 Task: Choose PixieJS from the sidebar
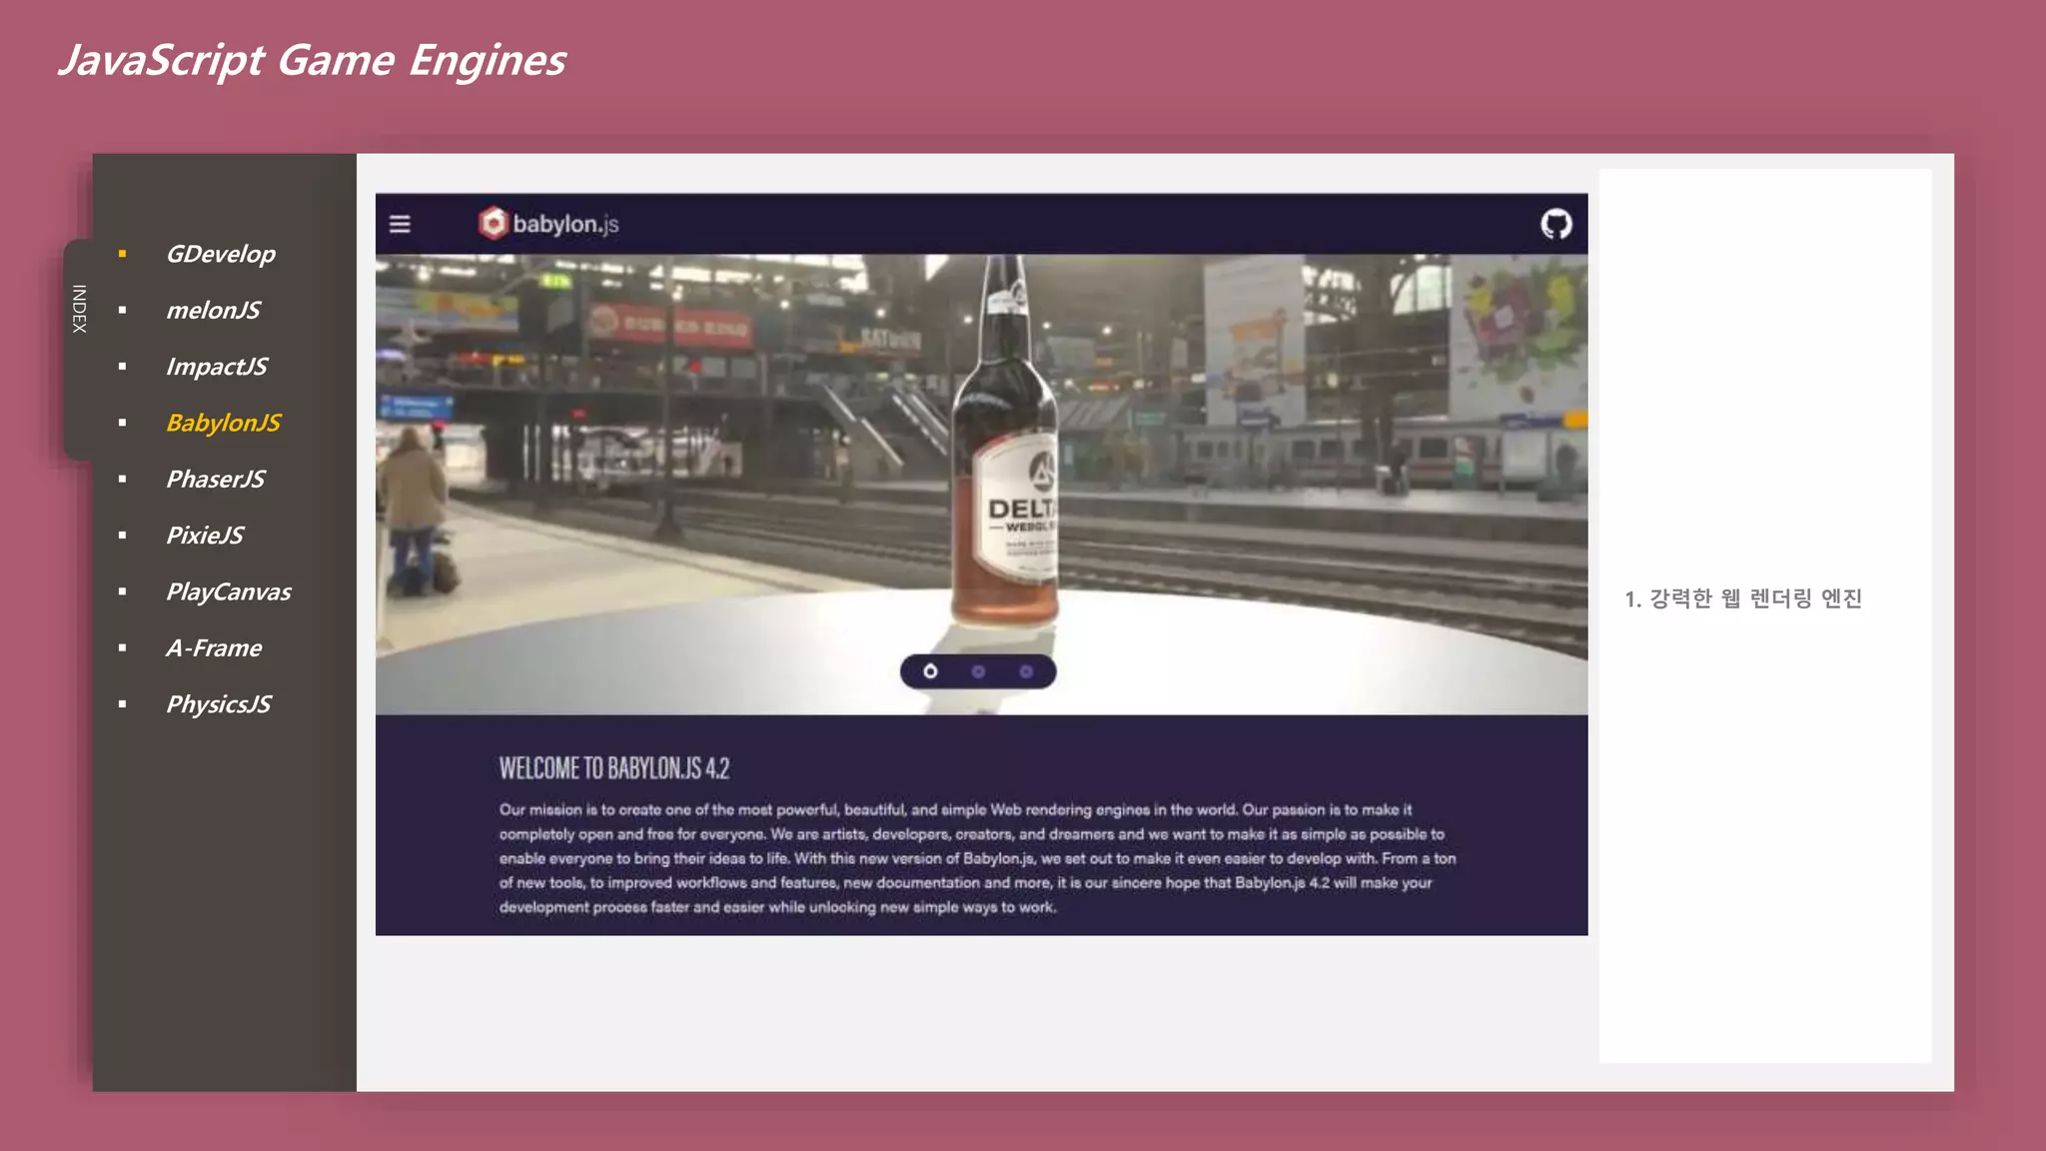tap(204, 536)
